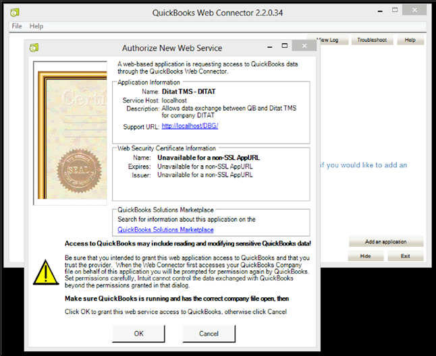Viewport: 436px width, 356px height.
Task: Click the Exit button
Action: point(405,256)
